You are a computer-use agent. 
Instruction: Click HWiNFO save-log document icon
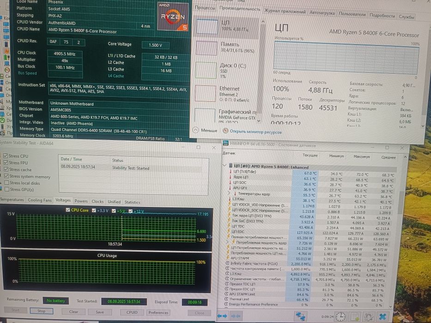pyautogui.click(x=355, y=317)
